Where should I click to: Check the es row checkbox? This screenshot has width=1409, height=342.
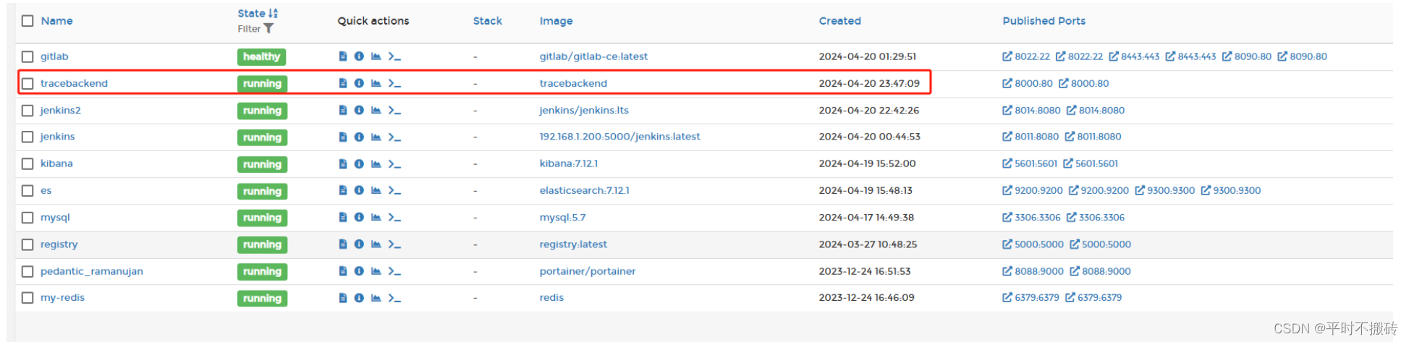coord(27,191)
